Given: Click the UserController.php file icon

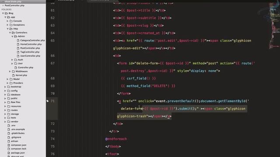Looking at the screenshot, I should 18,56.
